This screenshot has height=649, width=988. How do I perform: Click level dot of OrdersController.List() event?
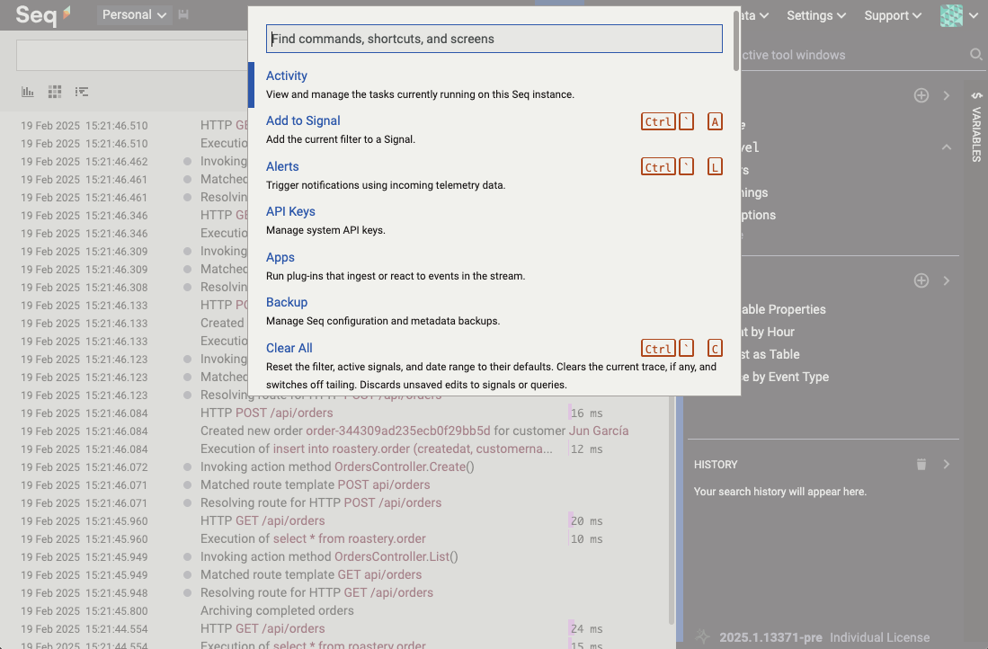(x=187, y=557)
